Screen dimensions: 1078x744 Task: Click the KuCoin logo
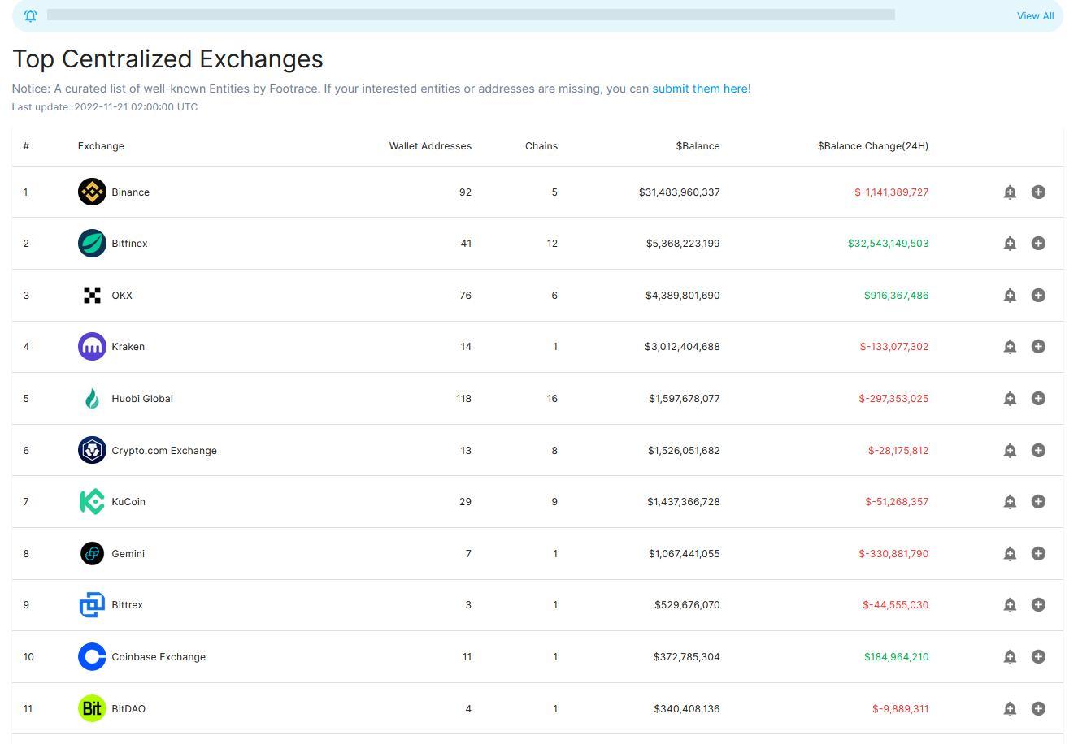click(92, 502)
